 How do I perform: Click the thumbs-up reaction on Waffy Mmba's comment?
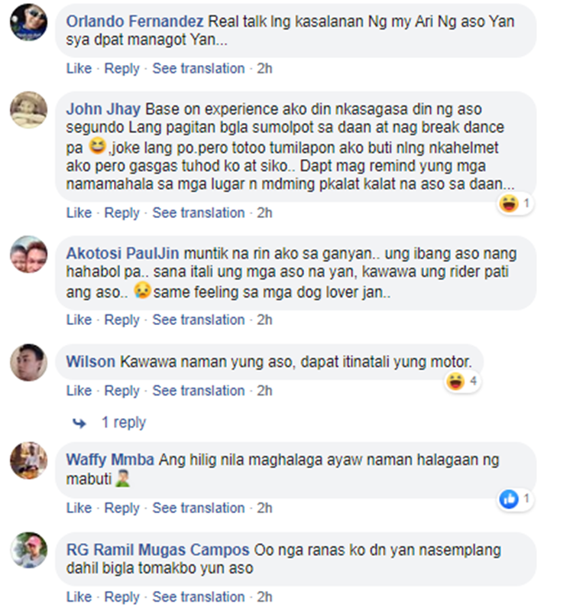point(509,499)
